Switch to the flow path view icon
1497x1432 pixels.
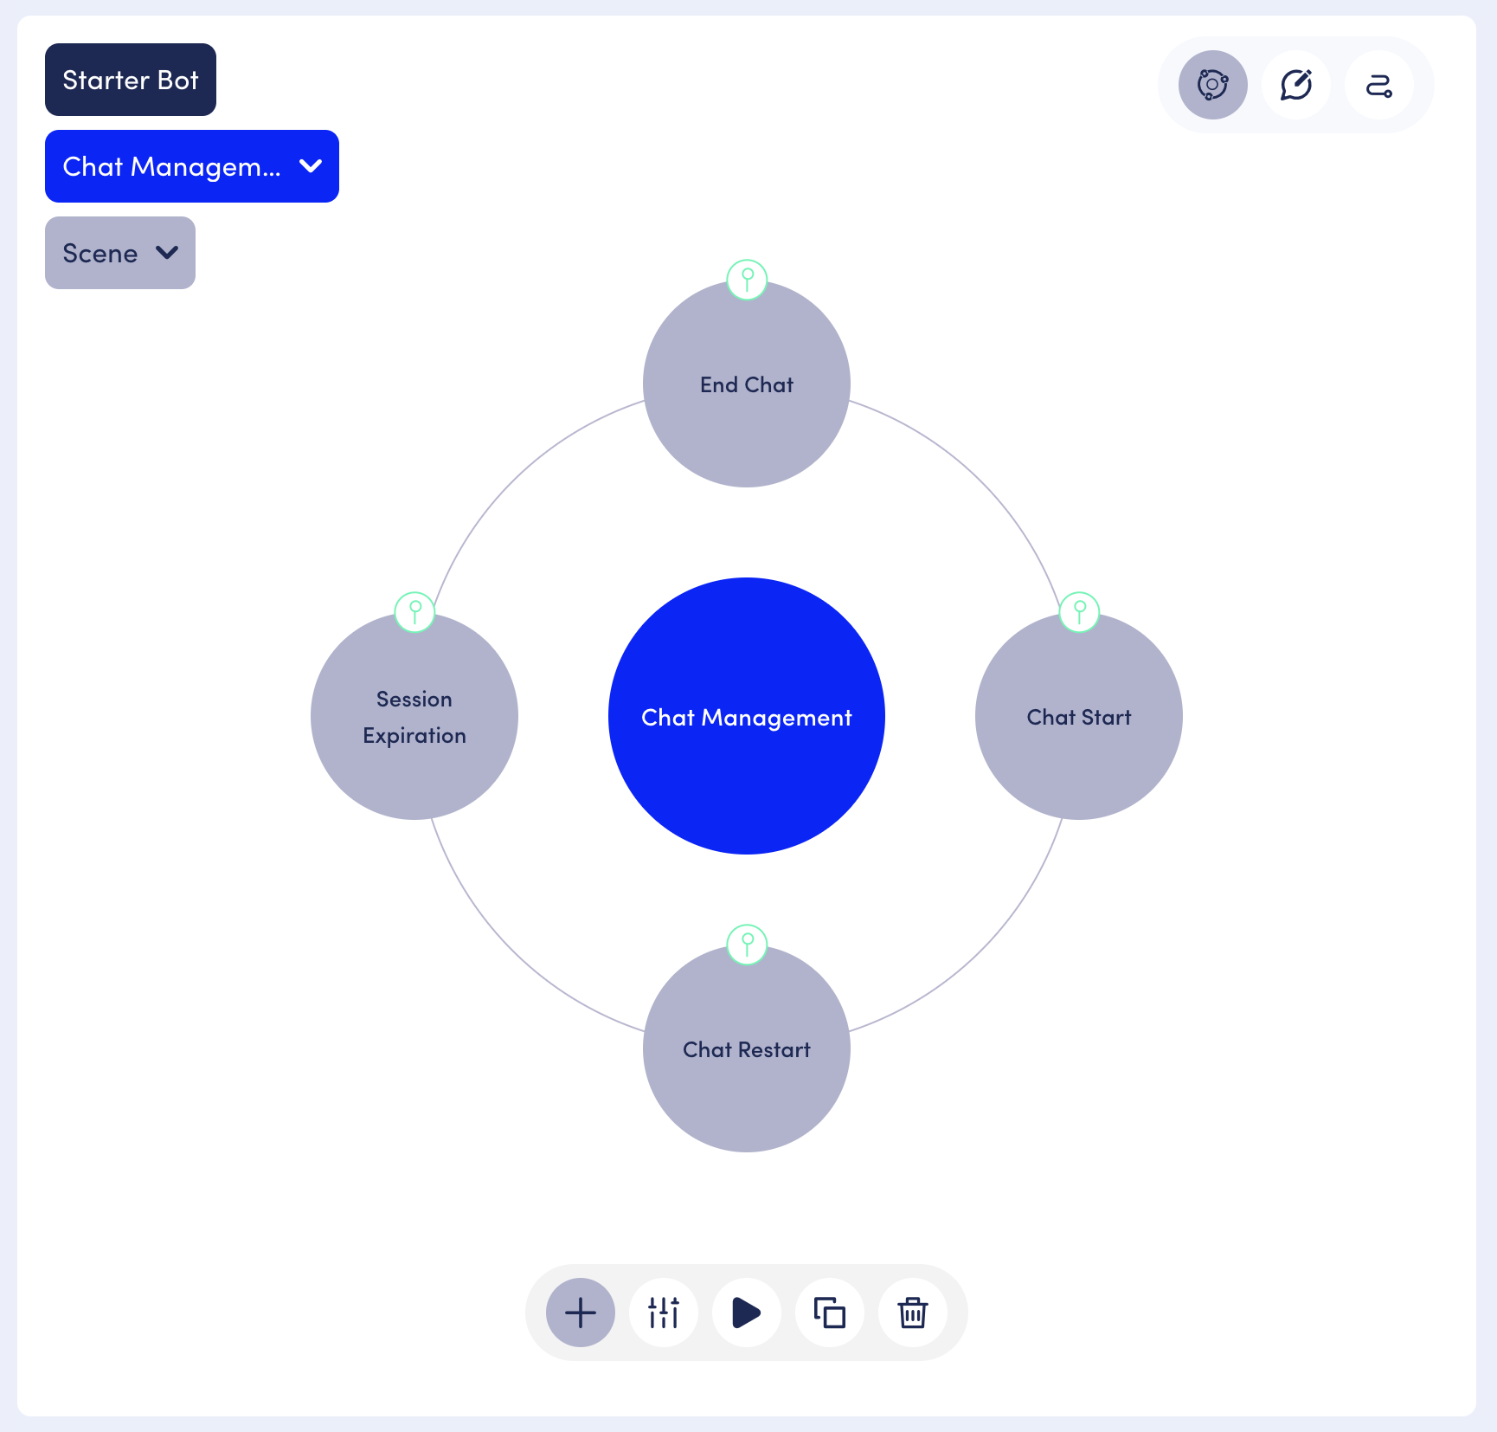[x=1378, y=85]
